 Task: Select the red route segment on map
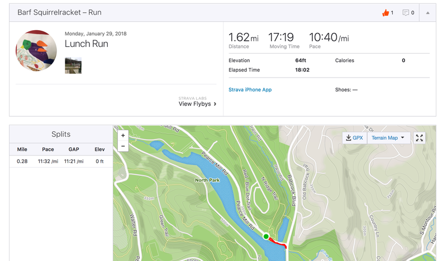[x=278, y=242]
